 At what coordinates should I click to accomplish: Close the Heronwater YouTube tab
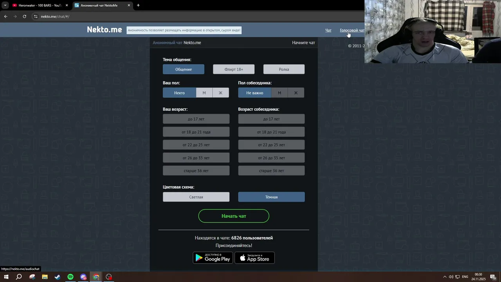67,5
